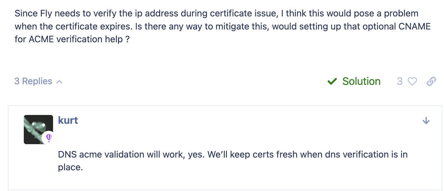Click the Solution label
The height and width of the screenshot is (191, 444).
click(361, 81)
